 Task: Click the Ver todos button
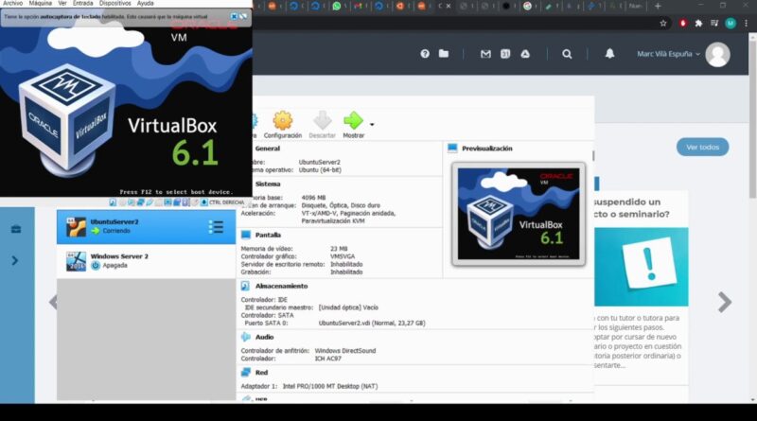[702, 148]
